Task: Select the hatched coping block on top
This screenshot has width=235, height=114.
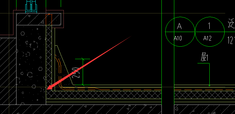Action: [38, 19]
